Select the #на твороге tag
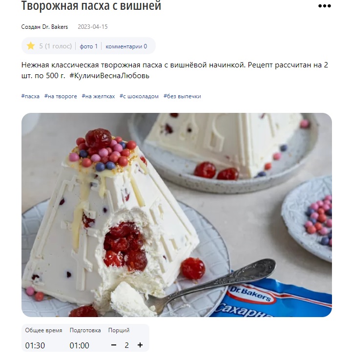The width and height of the screenshot is (352, 364). click(x=61, y=96)
